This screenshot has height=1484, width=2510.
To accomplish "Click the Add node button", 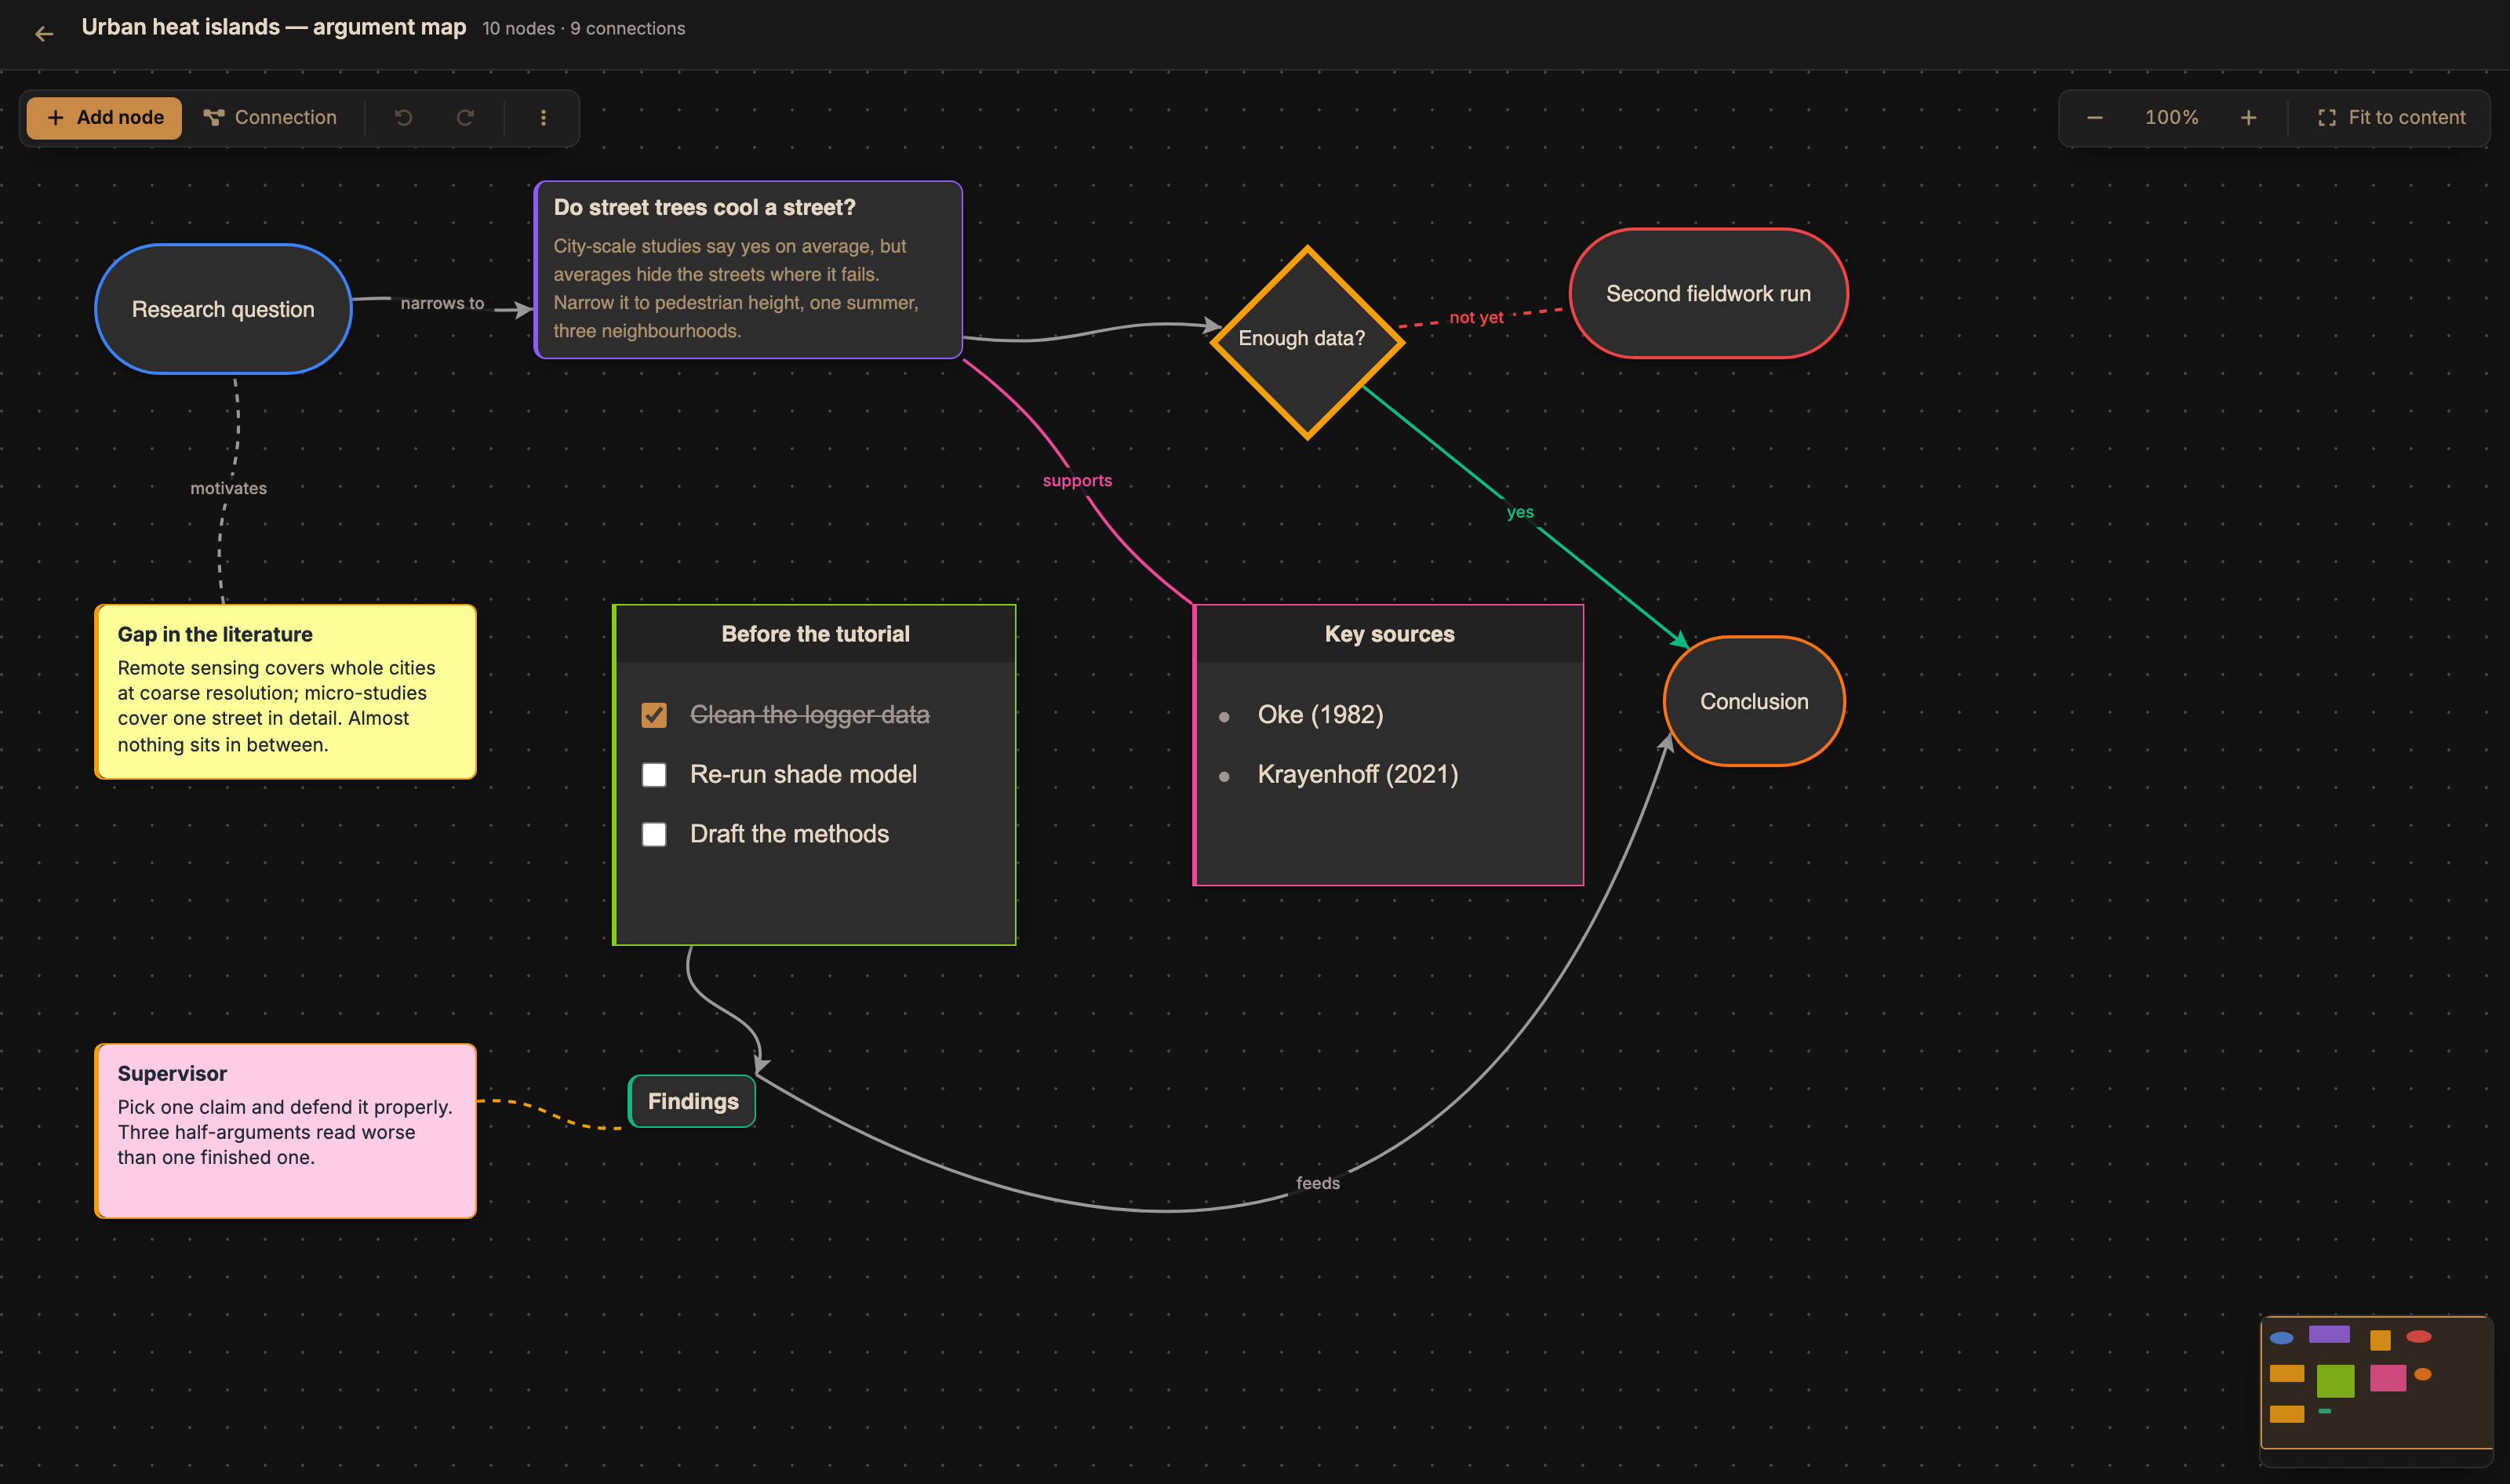I will (x=104, y=118).
